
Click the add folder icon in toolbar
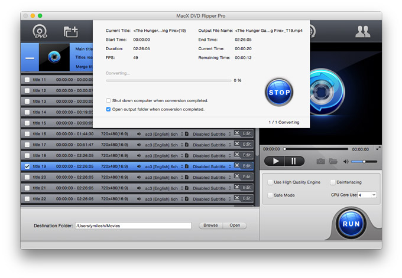(71, 32)
